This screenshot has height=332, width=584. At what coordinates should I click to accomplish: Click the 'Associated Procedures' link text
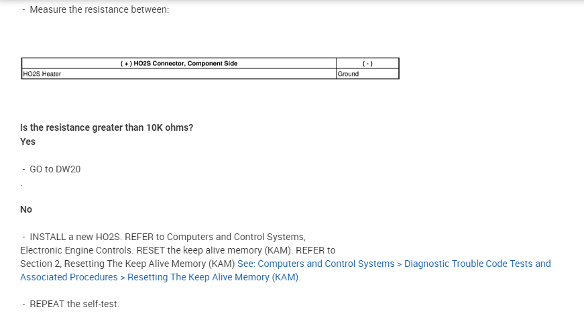68,277
